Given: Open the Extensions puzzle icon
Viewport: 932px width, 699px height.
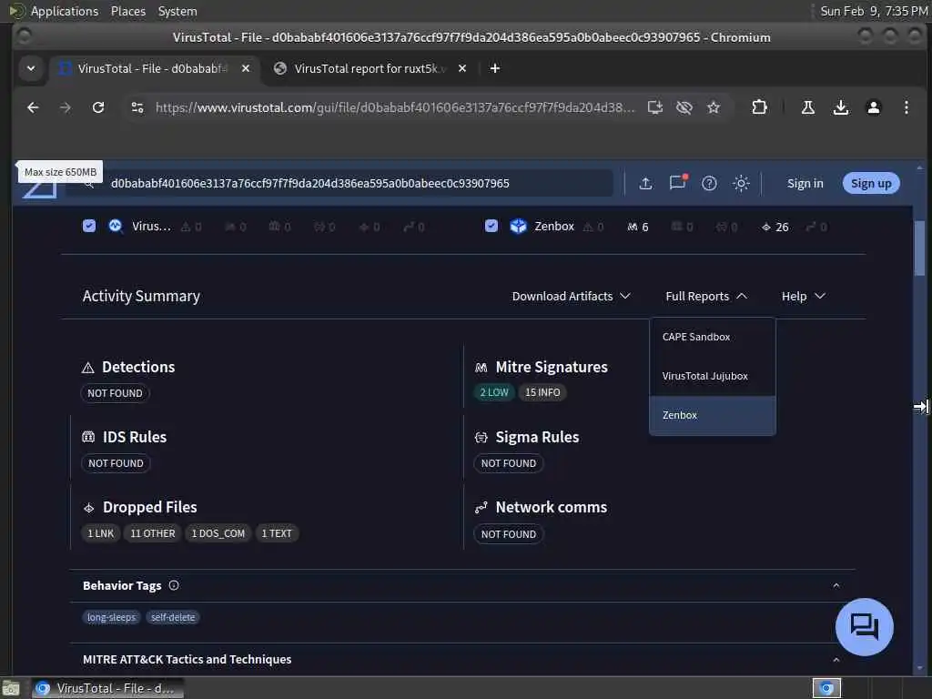Looking at the screenshot, I should click(759, 107).
